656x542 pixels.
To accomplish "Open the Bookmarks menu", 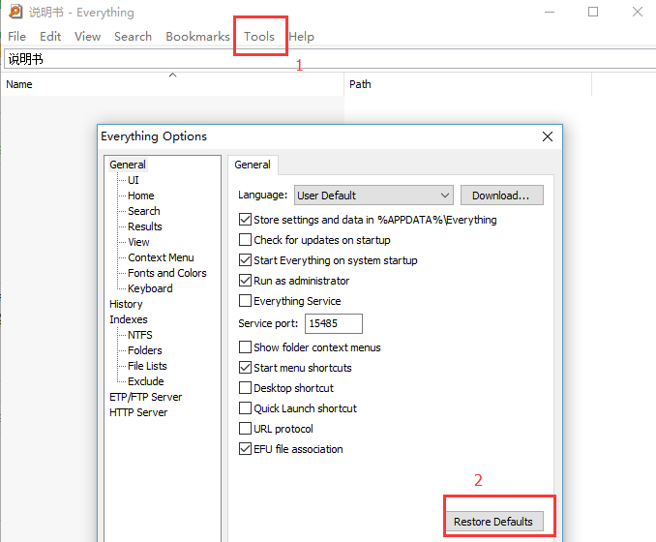I will [x=197, y=37].
